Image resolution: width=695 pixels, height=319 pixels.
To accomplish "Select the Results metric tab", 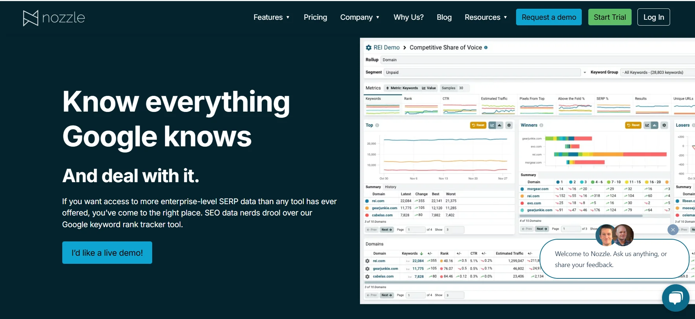I will coord(652,105).
